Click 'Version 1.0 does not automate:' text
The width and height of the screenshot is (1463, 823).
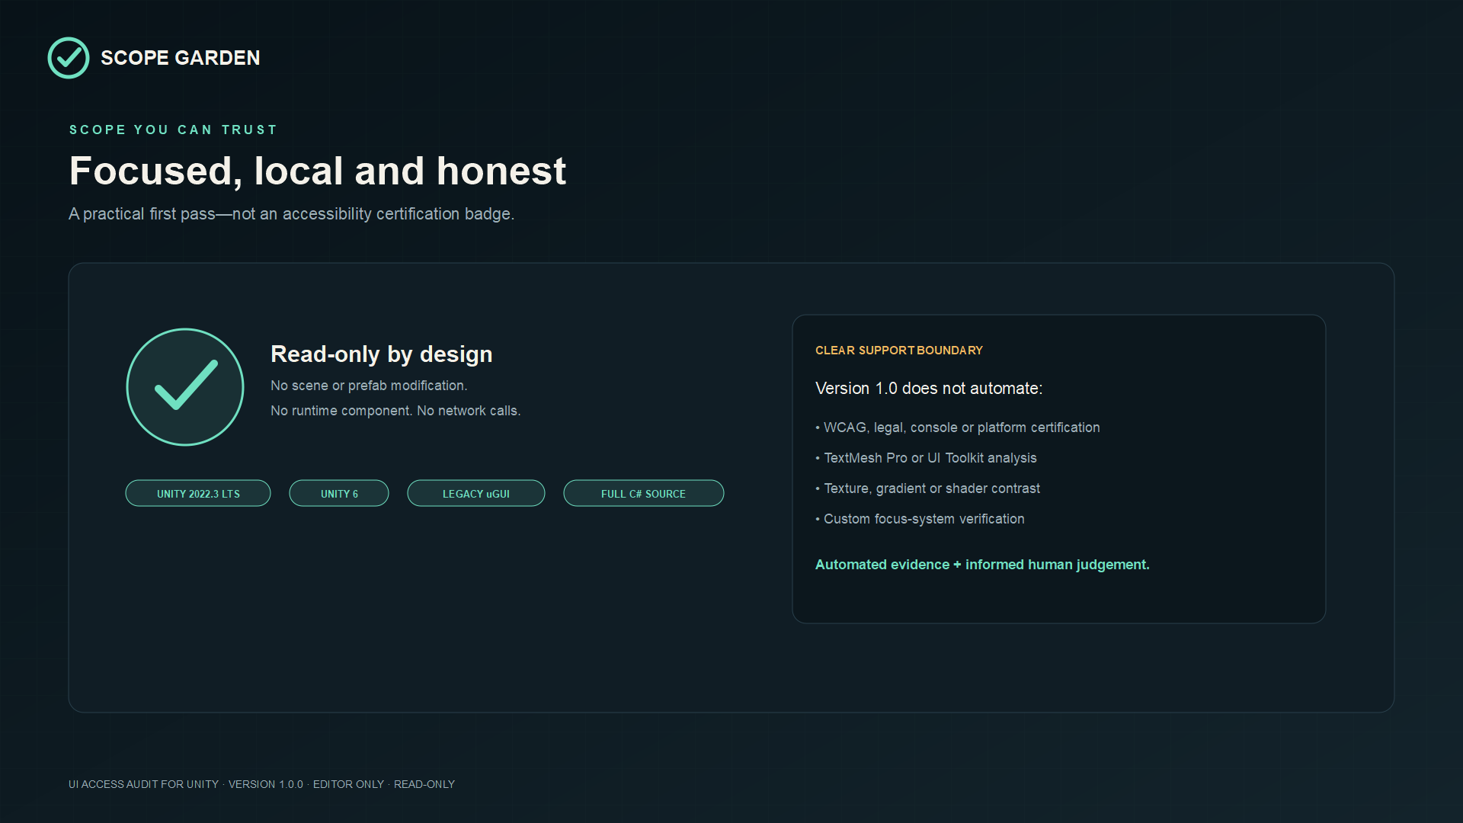[x=929, y=389]
